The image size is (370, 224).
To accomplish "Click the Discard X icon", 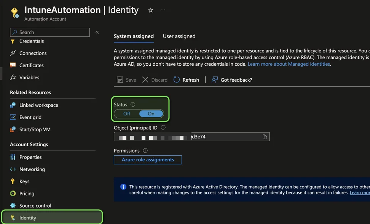I will 145,80.
